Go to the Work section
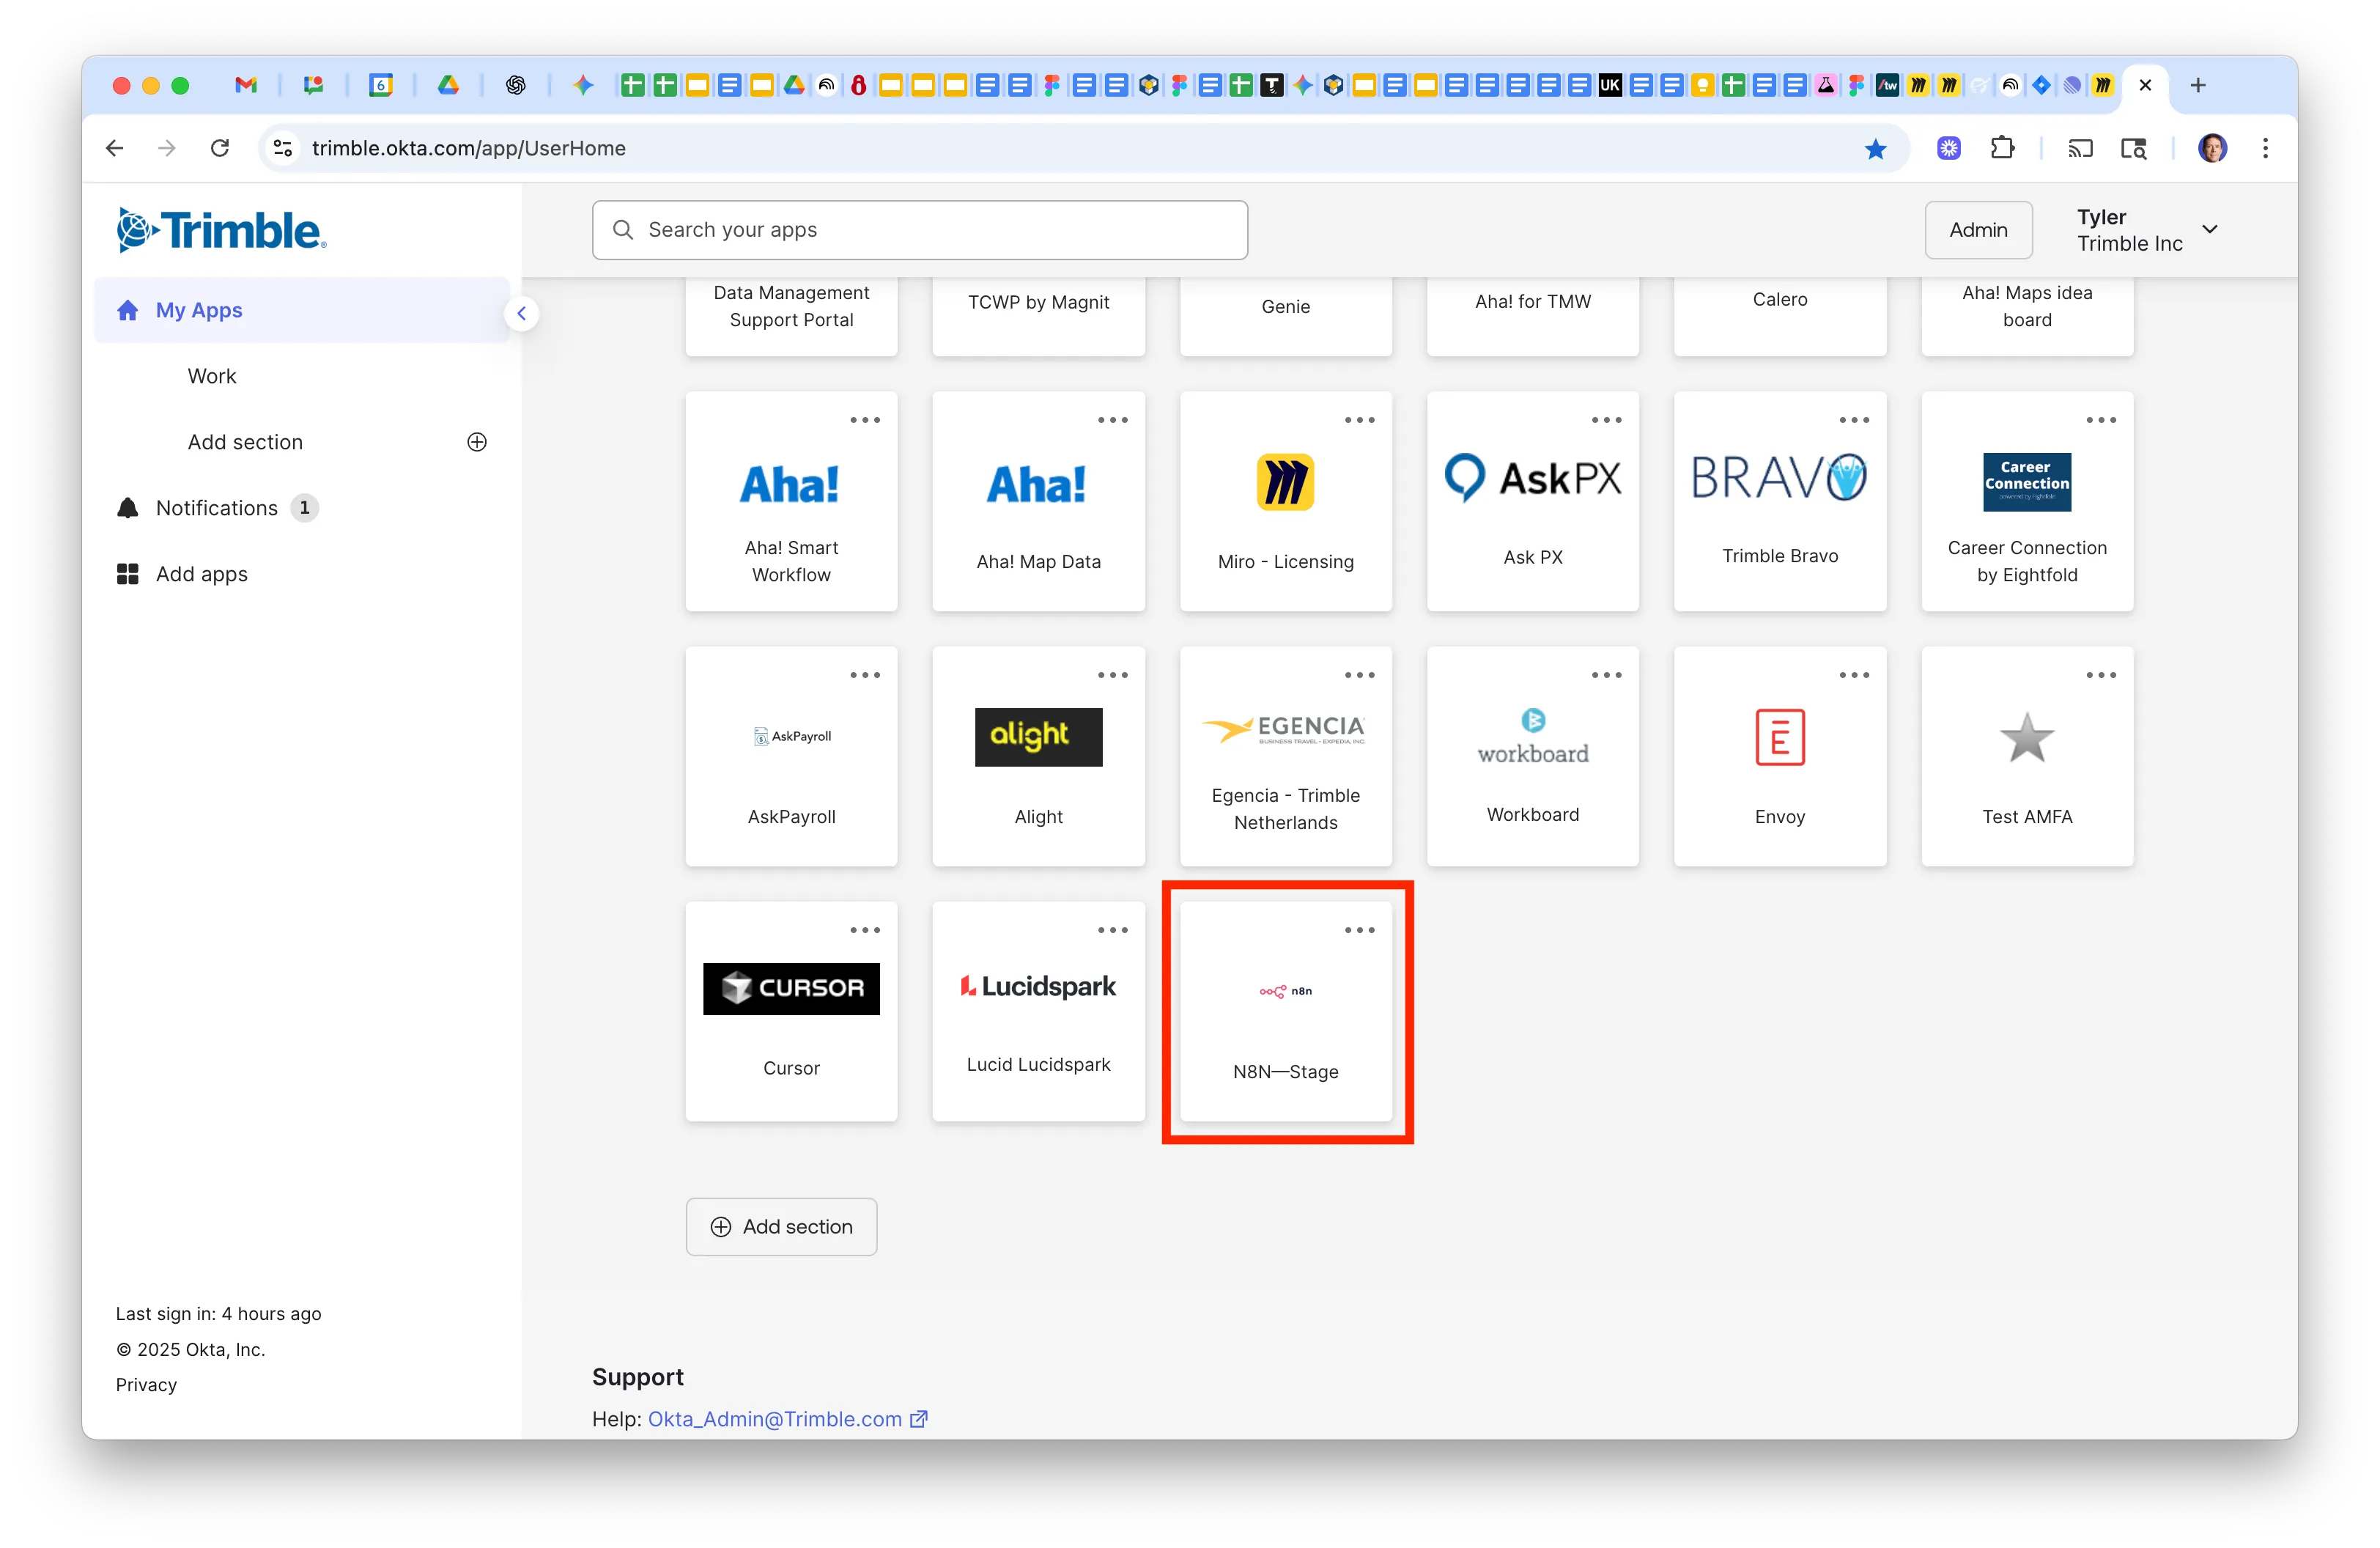Screen dimensions: 2380x1548 (x=212, y=376)
